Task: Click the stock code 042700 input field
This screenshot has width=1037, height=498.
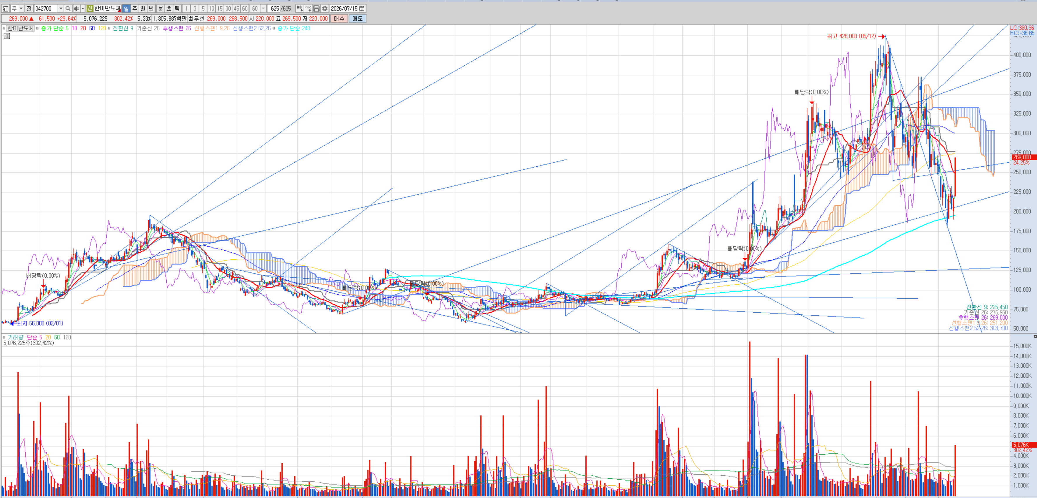Action: (x=46, y=8)
